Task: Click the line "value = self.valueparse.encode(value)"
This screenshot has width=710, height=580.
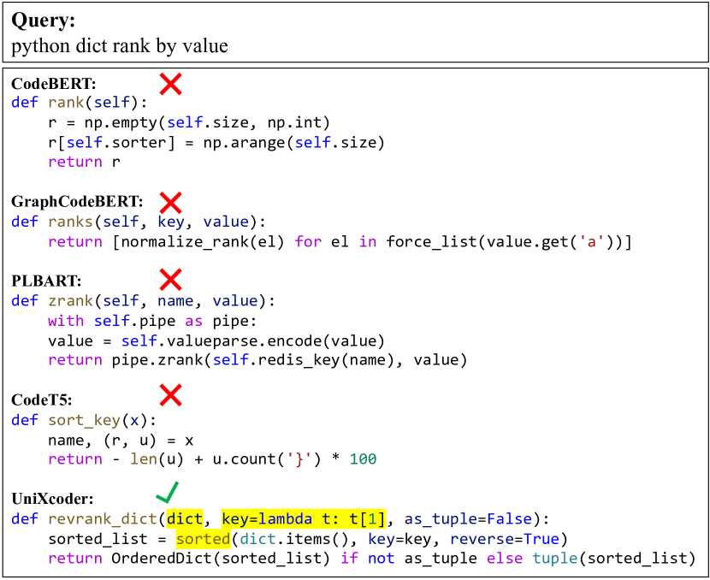Action: (x=216, y=341)
